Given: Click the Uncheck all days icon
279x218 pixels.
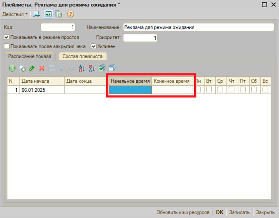Looking at the screenshot, I should point(112,68).
